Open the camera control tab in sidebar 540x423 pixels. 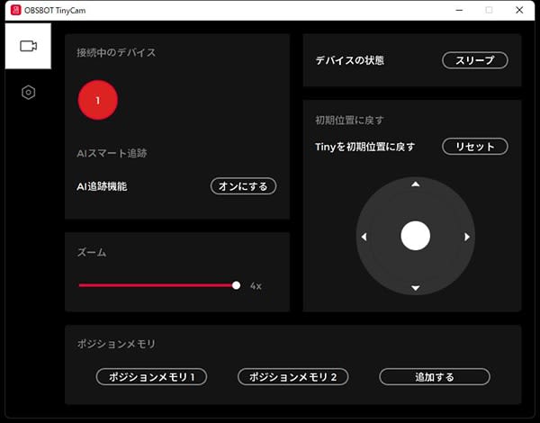click(28, 46)
